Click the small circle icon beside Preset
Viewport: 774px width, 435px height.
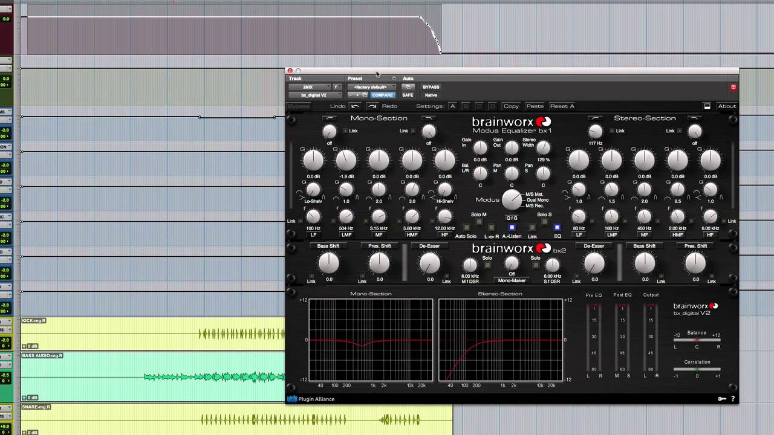click(x=394, y=79)
